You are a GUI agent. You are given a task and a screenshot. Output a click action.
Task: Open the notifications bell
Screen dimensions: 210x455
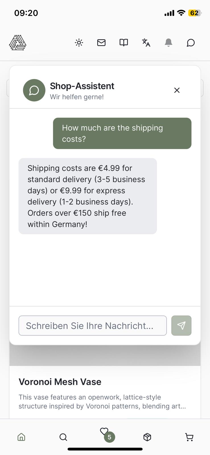pos(168,43)
